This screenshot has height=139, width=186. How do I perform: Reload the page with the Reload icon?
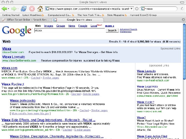point(24,9)
